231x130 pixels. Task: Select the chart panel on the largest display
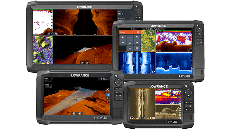43,50
